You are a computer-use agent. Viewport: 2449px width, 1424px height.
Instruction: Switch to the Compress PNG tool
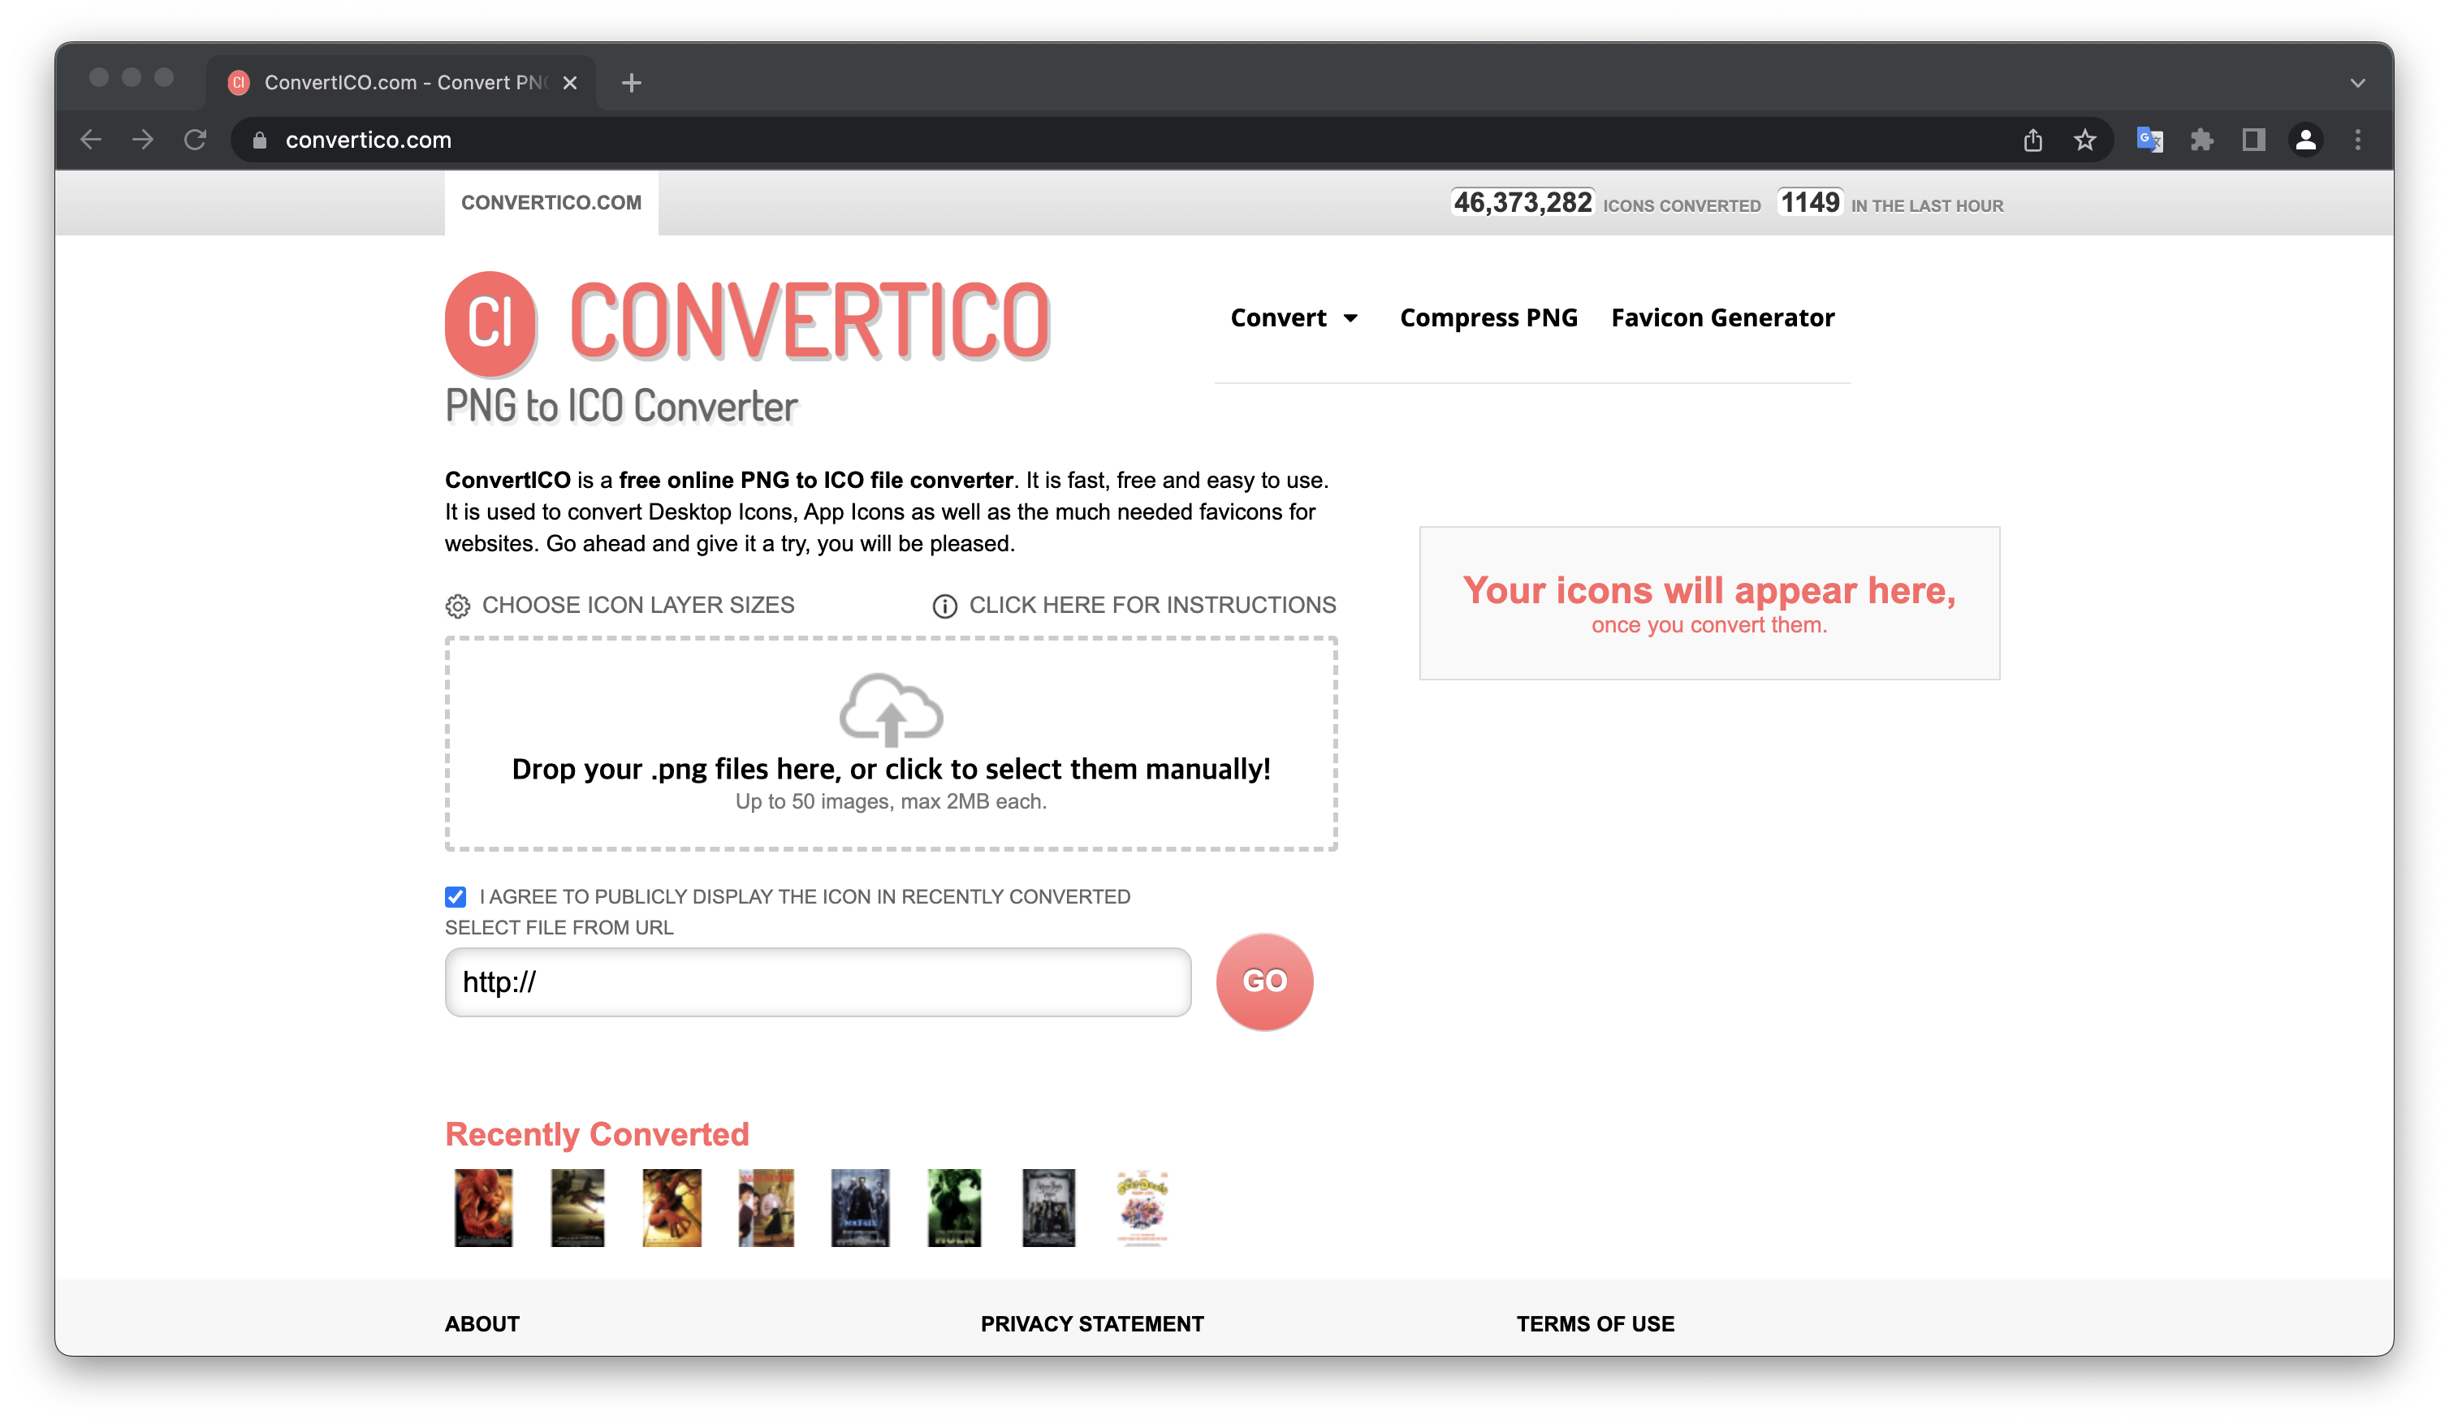tap(1488, 317)
